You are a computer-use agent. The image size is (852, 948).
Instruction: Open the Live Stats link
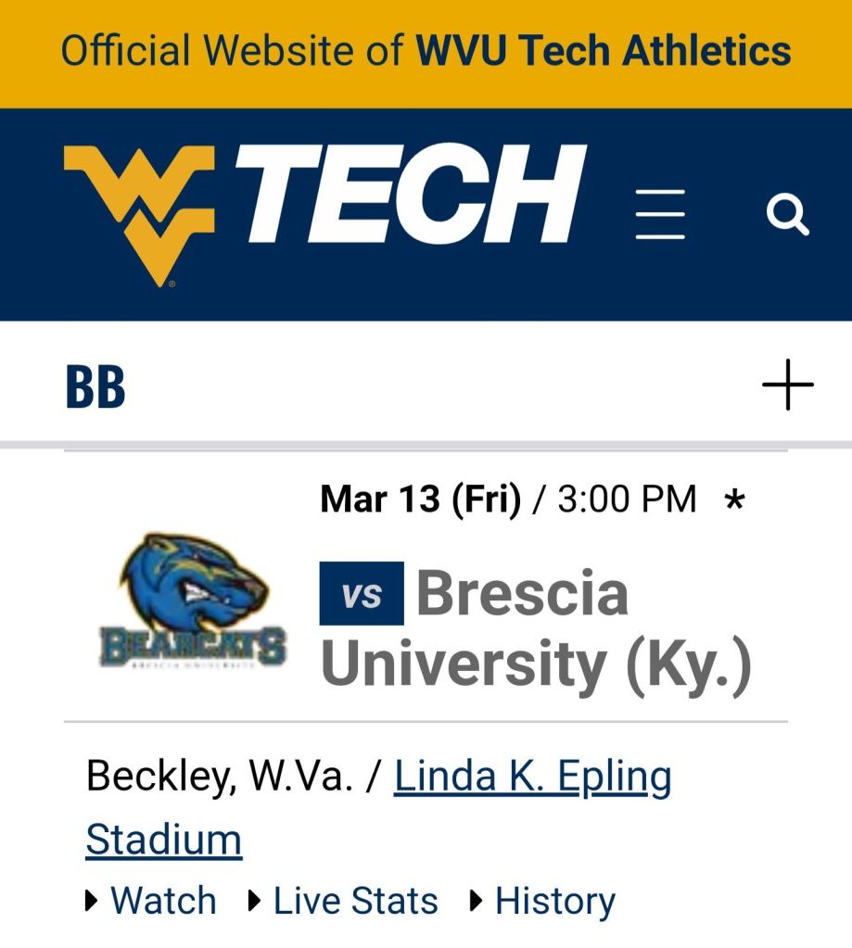355,901
